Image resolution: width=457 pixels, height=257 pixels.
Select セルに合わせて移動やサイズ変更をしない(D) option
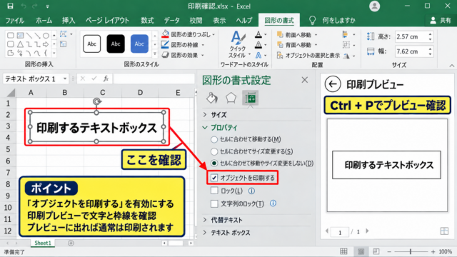pos(214,163)
